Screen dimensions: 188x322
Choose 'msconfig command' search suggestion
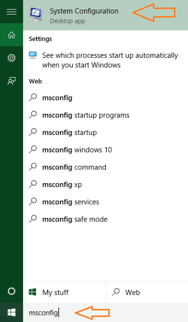tap(106, 167)
